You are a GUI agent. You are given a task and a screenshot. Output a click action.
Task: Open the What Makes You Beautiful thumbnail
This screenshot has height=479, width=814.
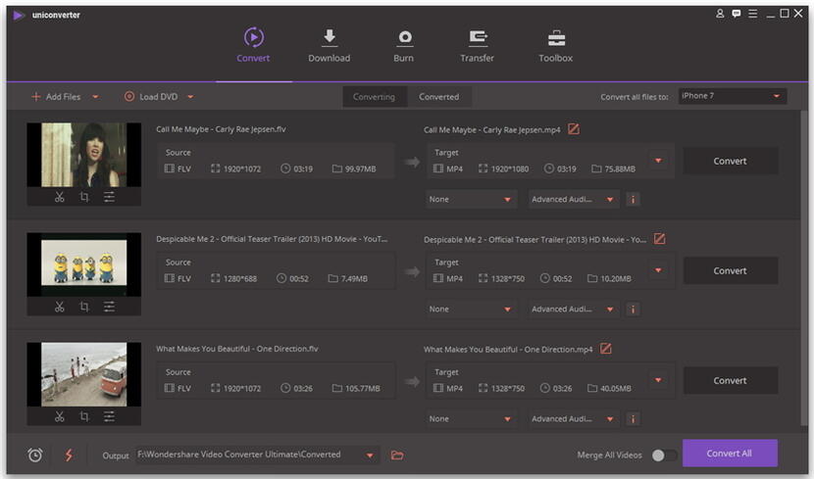(x=84, y=374)
